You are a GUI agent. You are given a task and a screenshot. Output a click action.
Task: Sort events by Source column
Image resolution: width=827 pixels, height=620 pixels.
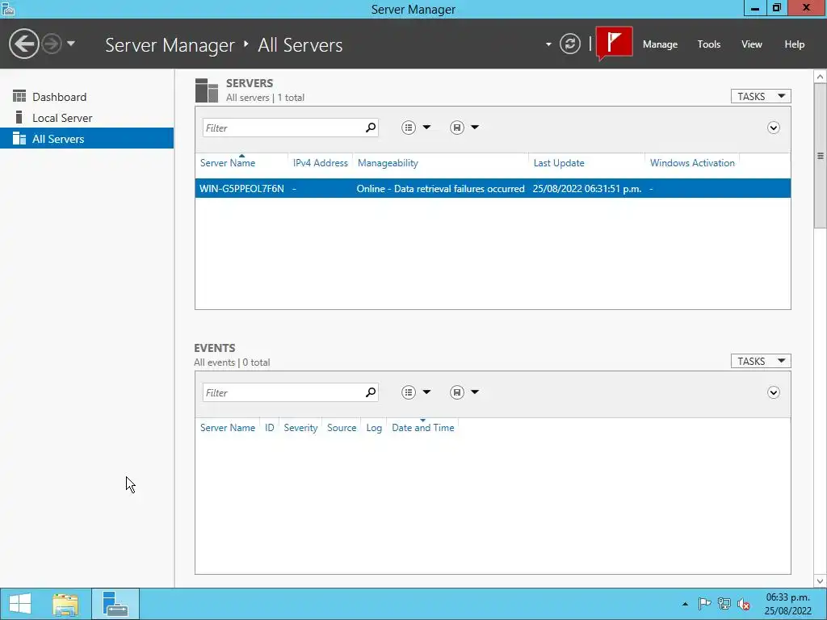pos(342,428)
